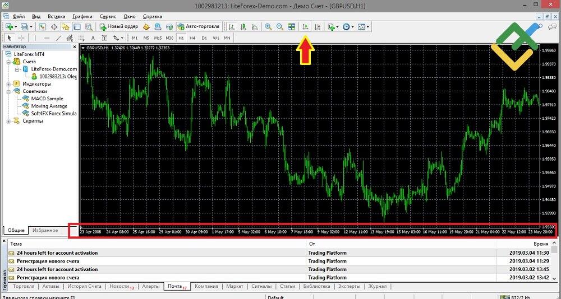The width and height of the screenshot is (561, 299).
Task: Enable chart auto scroll icon
Action: coord(306,27)
